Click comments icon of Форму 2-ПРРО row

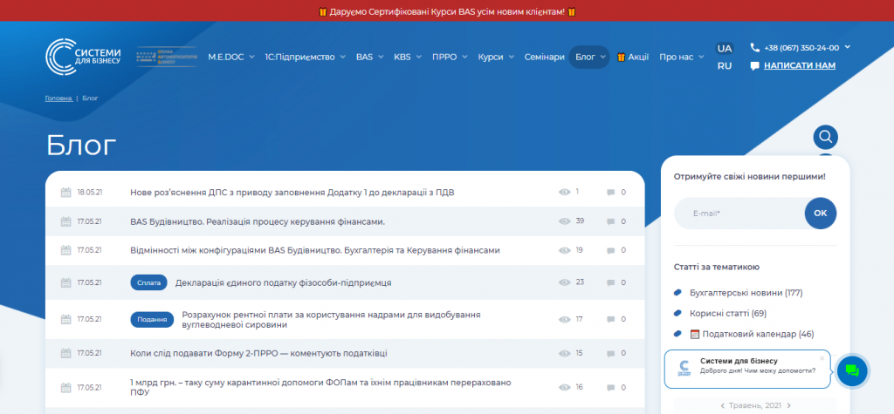610,354
